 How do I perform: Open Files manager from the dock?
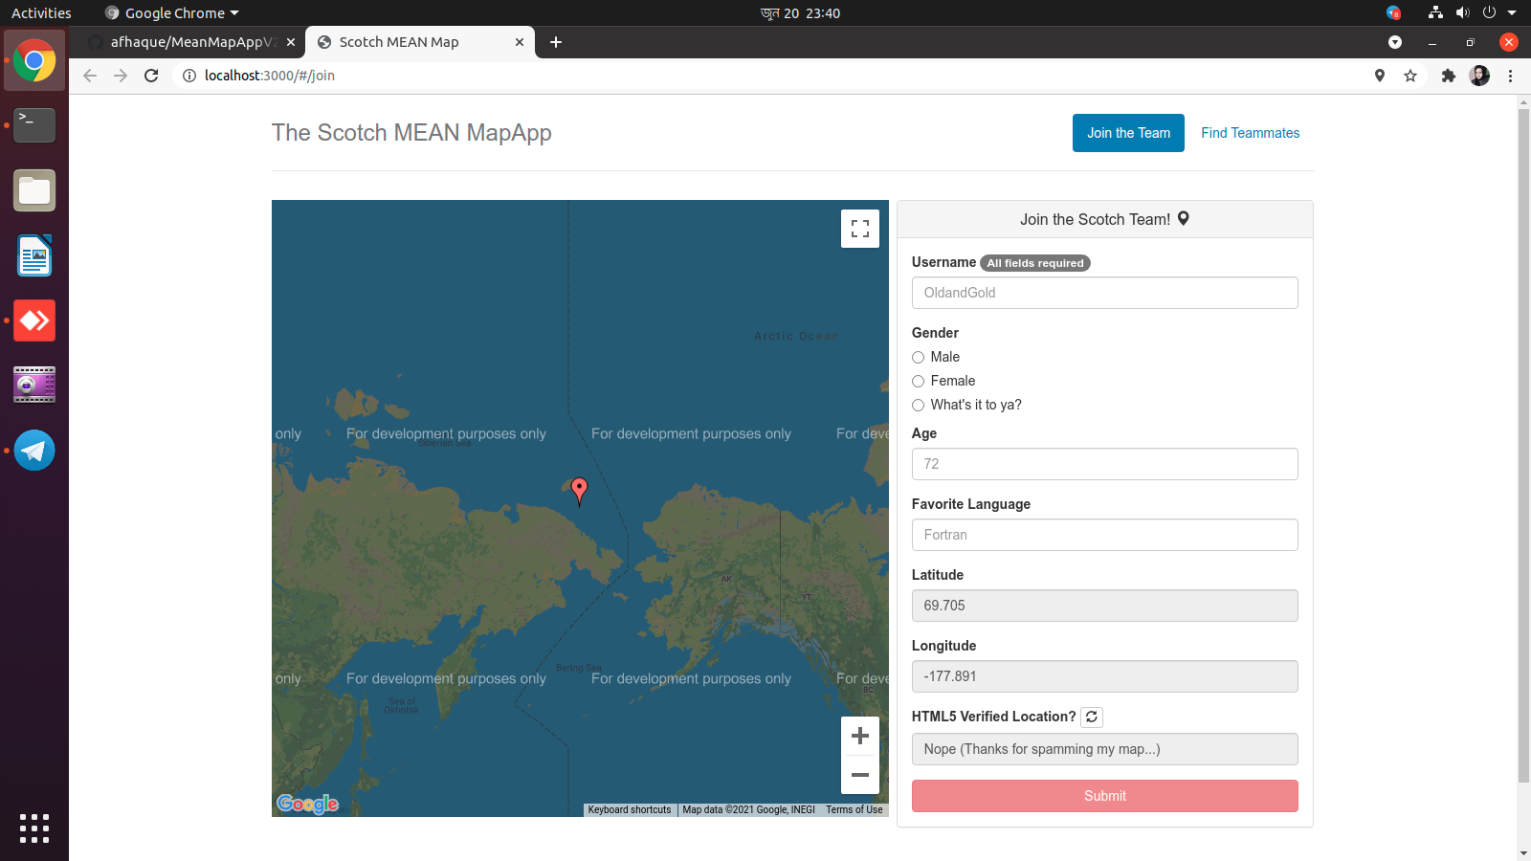pyautogui.click(x=34, y=190)
